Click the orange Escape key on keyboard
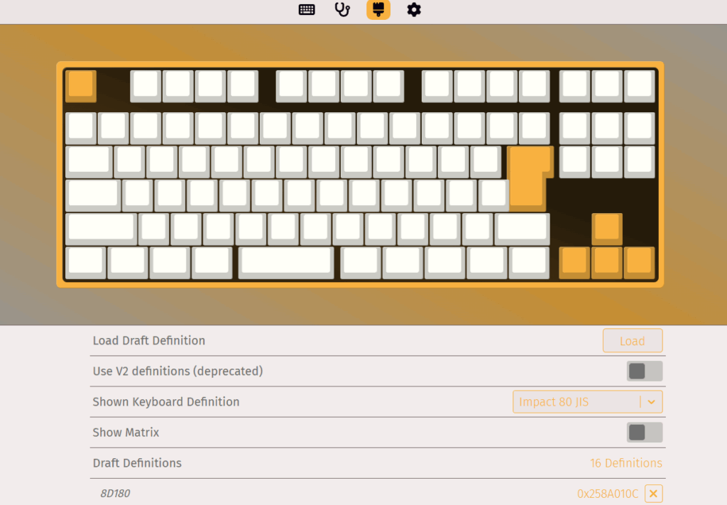The height and width of the screenshot is (505, 727). tap(81, 85)
